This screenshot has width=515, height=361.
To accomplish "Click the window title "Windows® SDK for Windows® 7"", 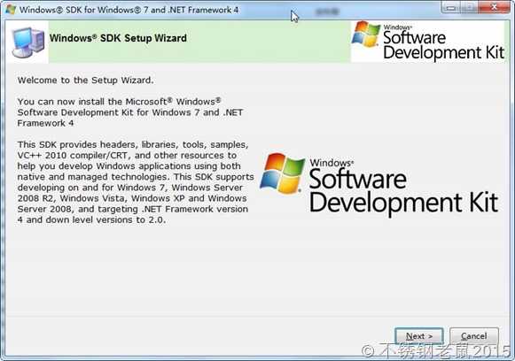I will click(x=129, y=10).
